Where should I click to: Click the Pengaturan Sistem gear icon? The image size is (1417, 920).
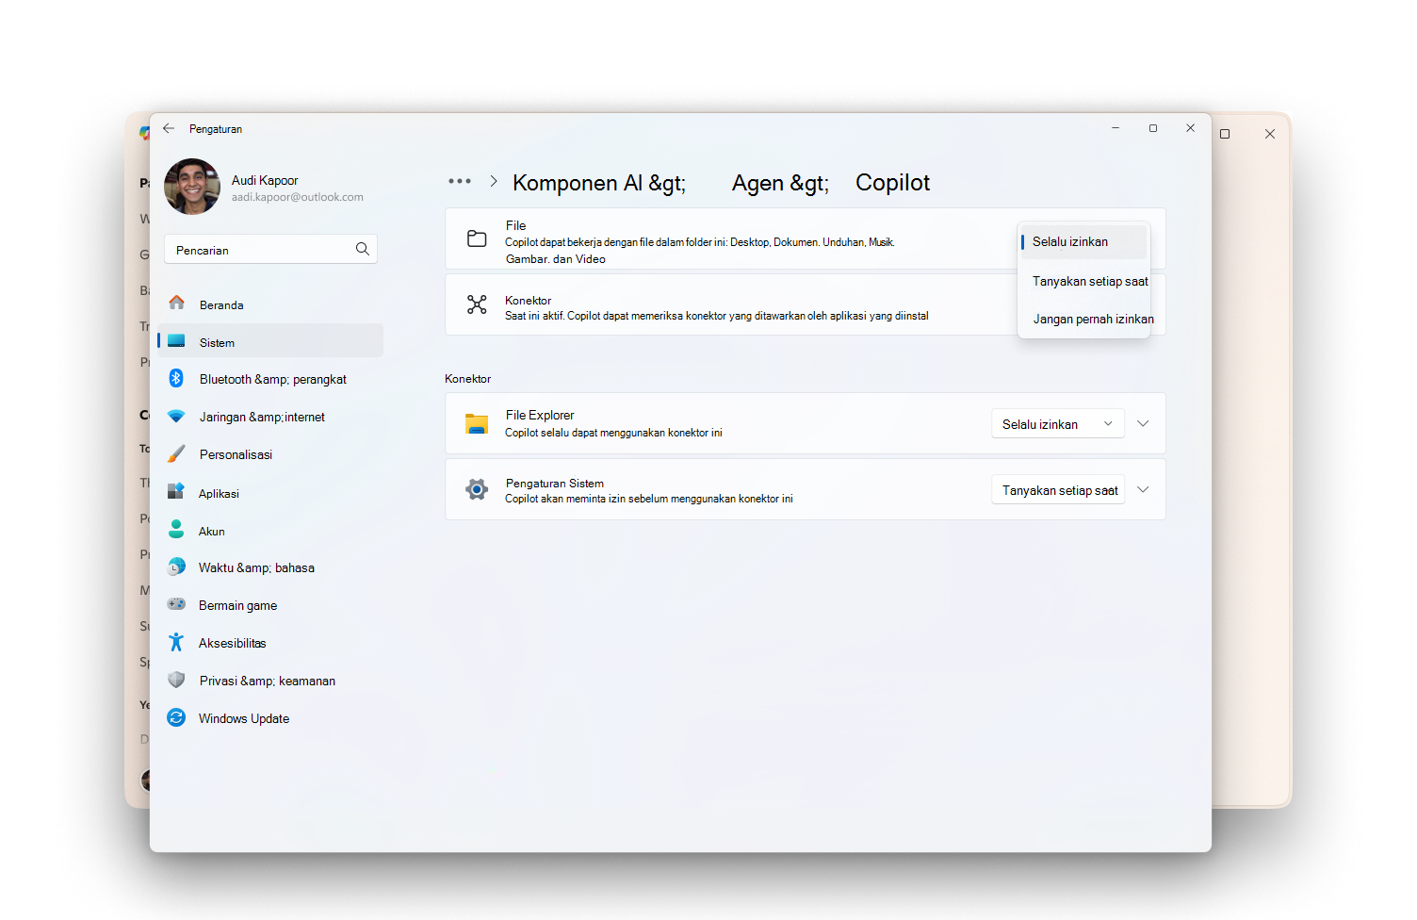point(478,489)
